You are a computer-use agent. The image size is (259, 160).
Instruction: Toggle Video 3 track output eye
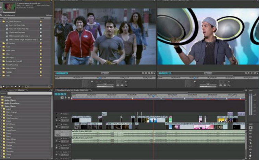click(57, 114)
